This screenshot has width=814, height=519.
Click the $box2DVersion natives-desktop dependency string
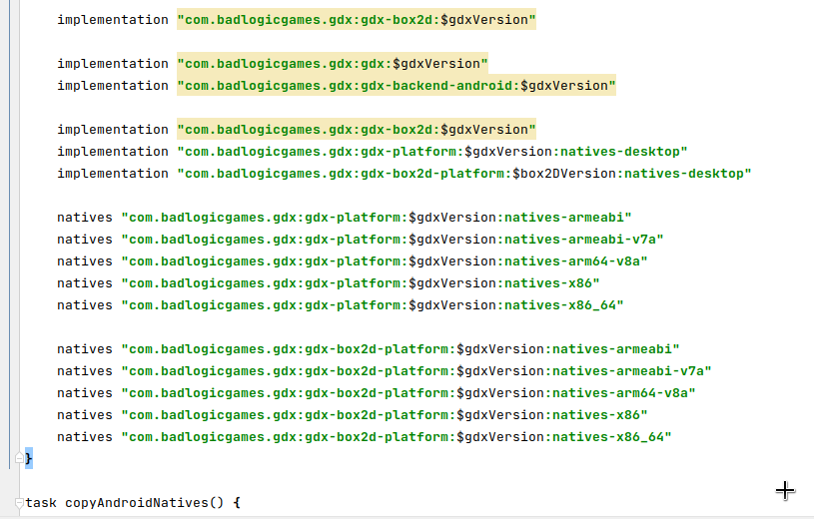(x=464, y=174)
